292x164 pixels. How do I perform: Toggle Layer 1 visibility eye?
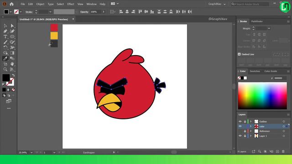(x=240, y=136)
